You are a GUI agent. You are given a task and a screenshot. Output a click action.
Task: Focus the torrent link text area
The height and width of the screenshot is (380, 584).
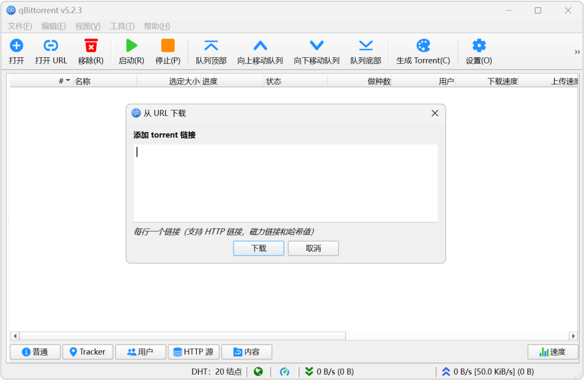tap(286, 183)
